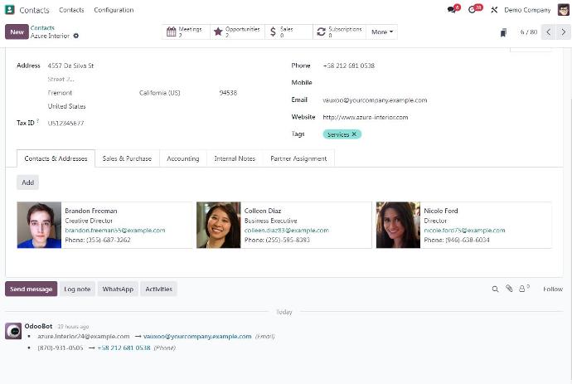Click the paperclip attachments icon
572x384 pixels.
click(x=509, y=289)
